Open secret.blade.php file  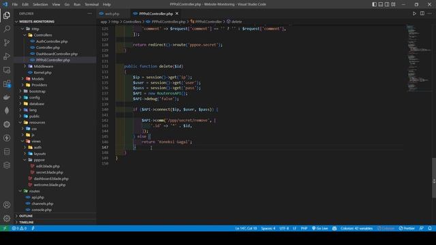tap(50, 172)
